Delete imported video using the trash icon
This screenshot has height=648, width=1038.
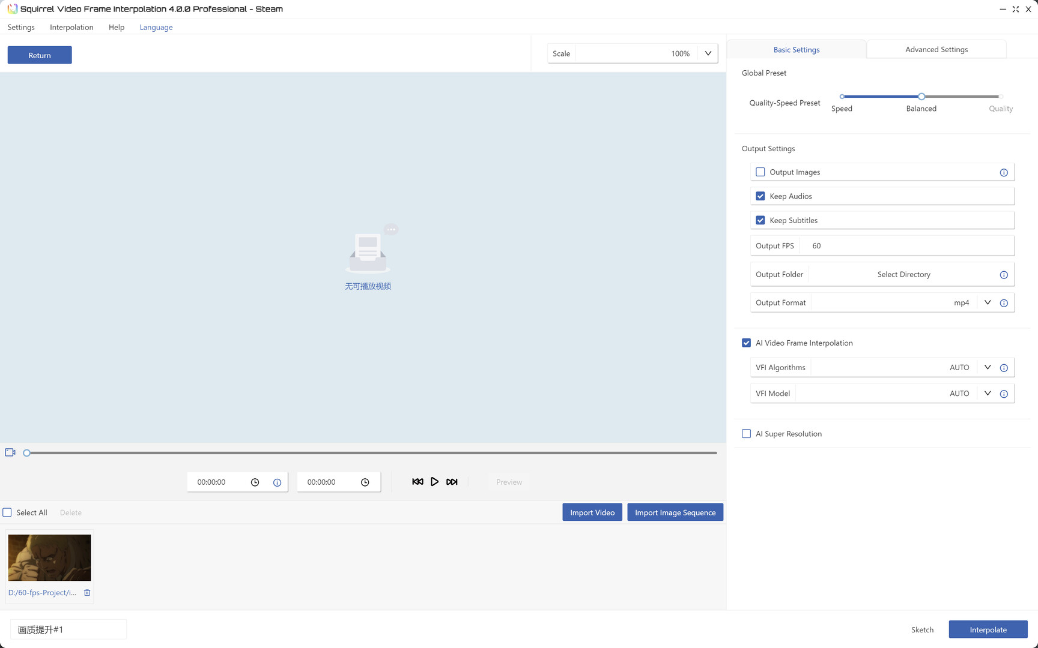click(x=87, y=593)
